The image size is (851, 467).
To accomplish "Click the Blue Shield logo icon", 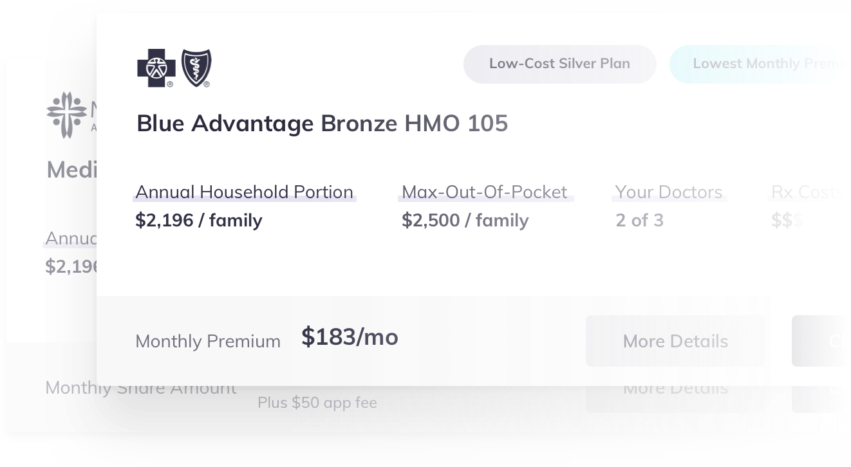I will point(196,68).
